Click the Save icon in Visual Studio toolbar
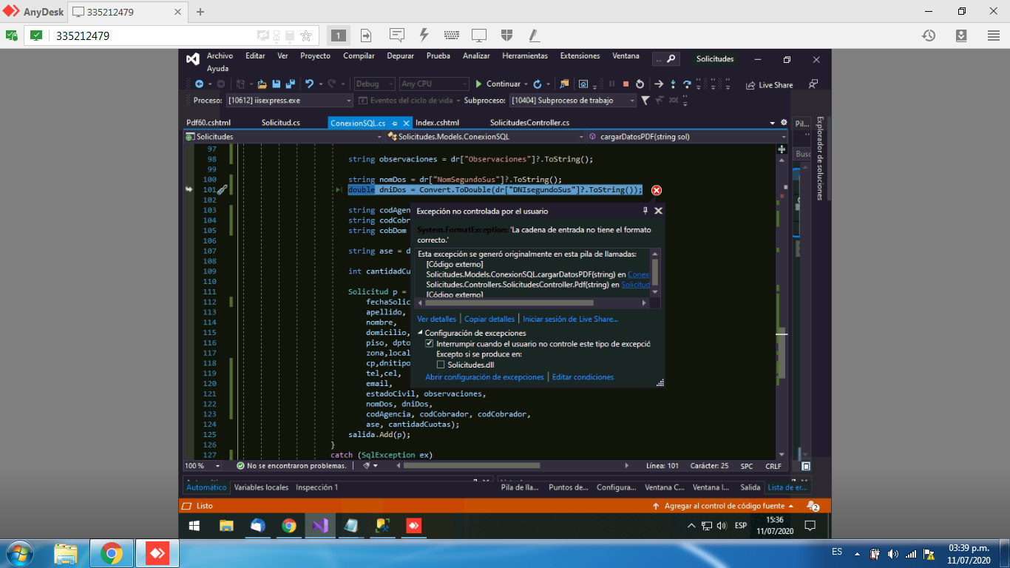 (x=276, y=84)
